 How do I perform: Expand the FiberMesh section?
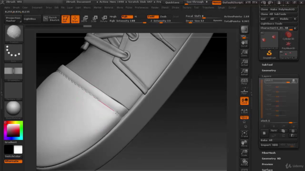[x=269, y=153]
